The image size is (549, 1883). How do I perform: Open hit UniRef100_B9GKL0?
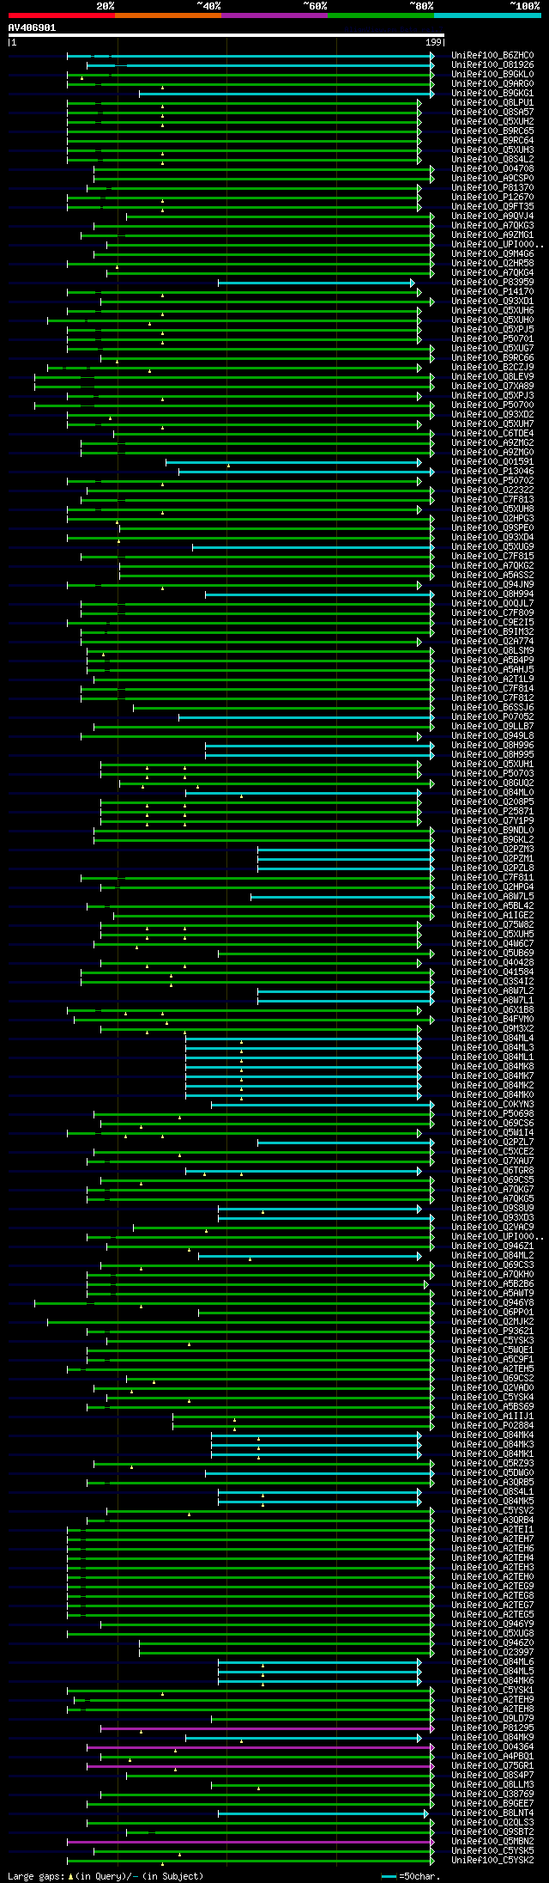coord(492,75)
